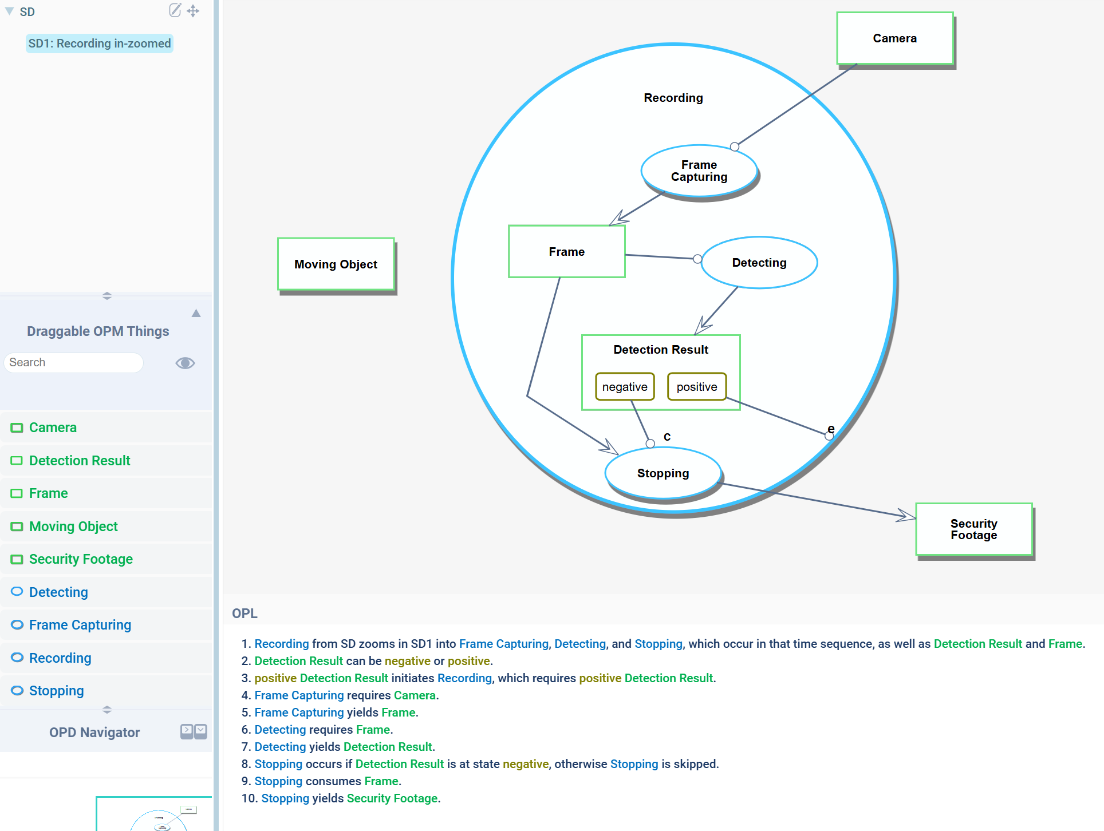Select the Detecting process in the draggable list

(58, 592)
